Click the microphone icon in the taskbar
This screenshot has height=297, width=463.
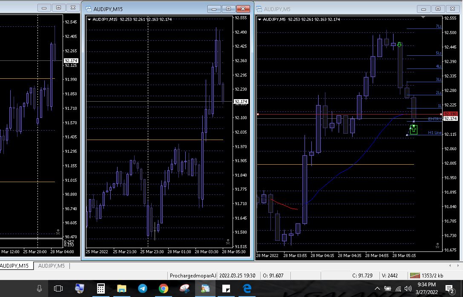[39, 288]
